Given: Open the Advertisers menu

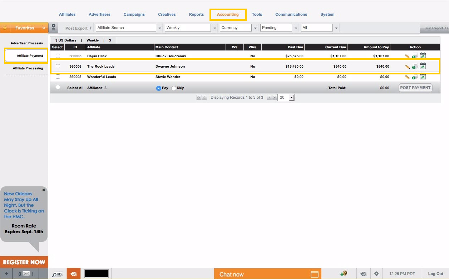Looking at the screenshot, I should [x=99, y=14].
